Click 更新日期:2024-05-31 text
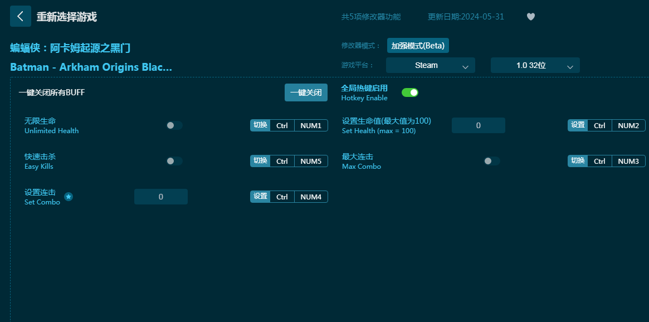The width and height of the screenshot is (649, 322). 466,17
